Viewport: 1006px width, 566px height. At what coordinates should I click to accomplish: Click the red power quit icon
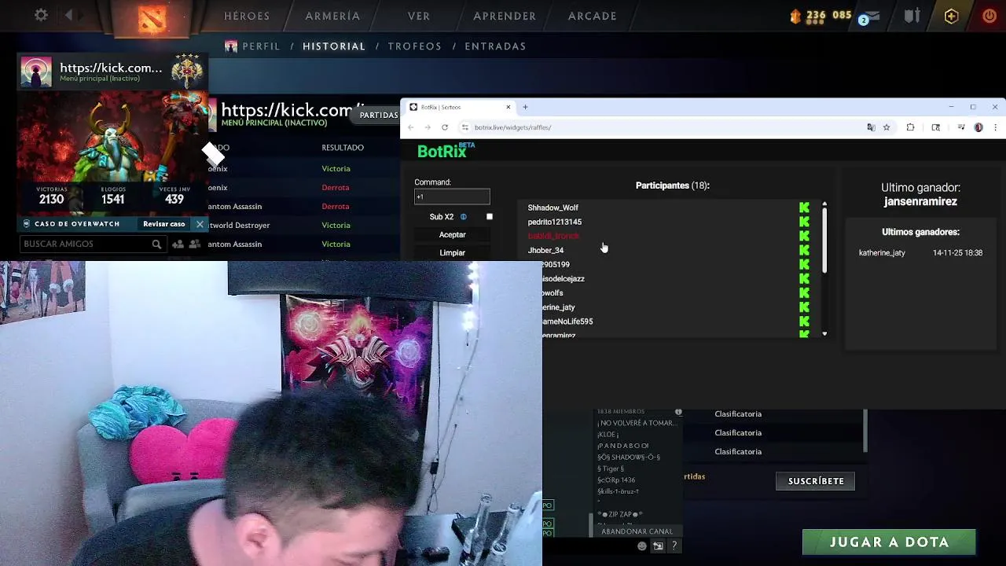pos(989,16)
